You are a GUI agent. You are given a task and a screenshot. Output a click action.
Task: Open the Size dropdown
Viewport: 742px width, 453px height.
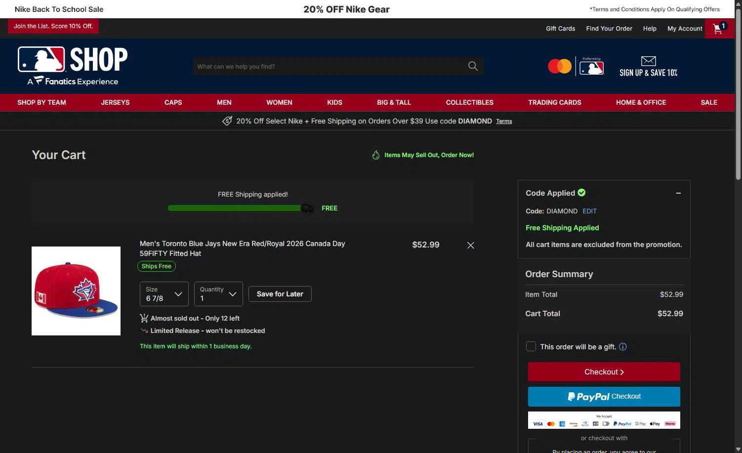pyautogui.click(x=164, y=294)
